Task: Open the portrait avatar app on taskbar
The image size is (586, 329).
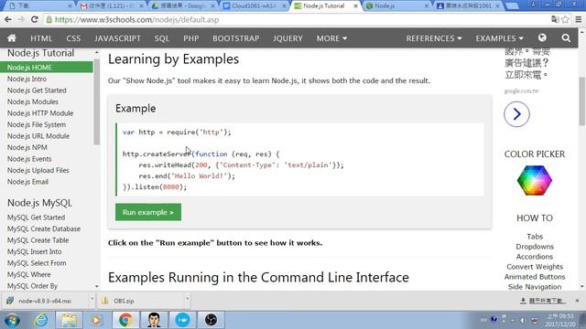Action: click(154, 320)
